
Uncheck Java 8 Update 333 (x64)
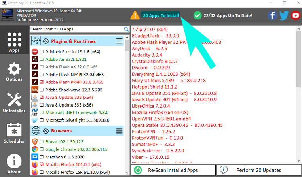coord(42,97)
